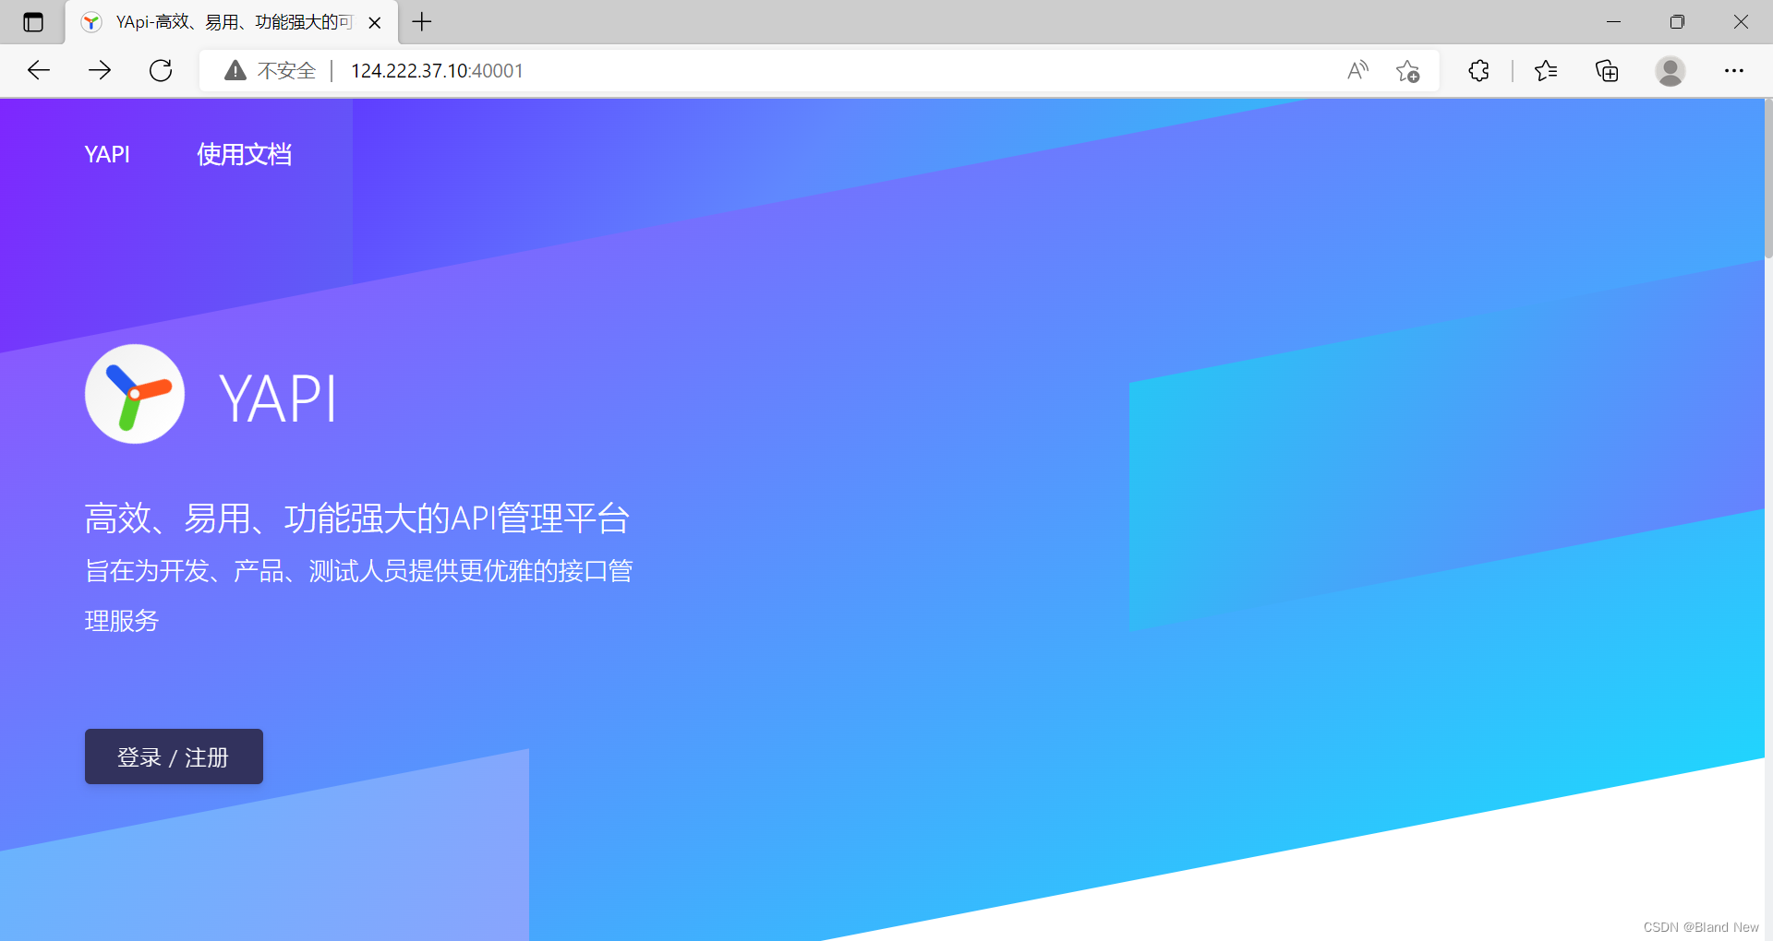This screenshot has height=941, width=1773.
Task: Open the favorites list
Action: coord(1546,70)
